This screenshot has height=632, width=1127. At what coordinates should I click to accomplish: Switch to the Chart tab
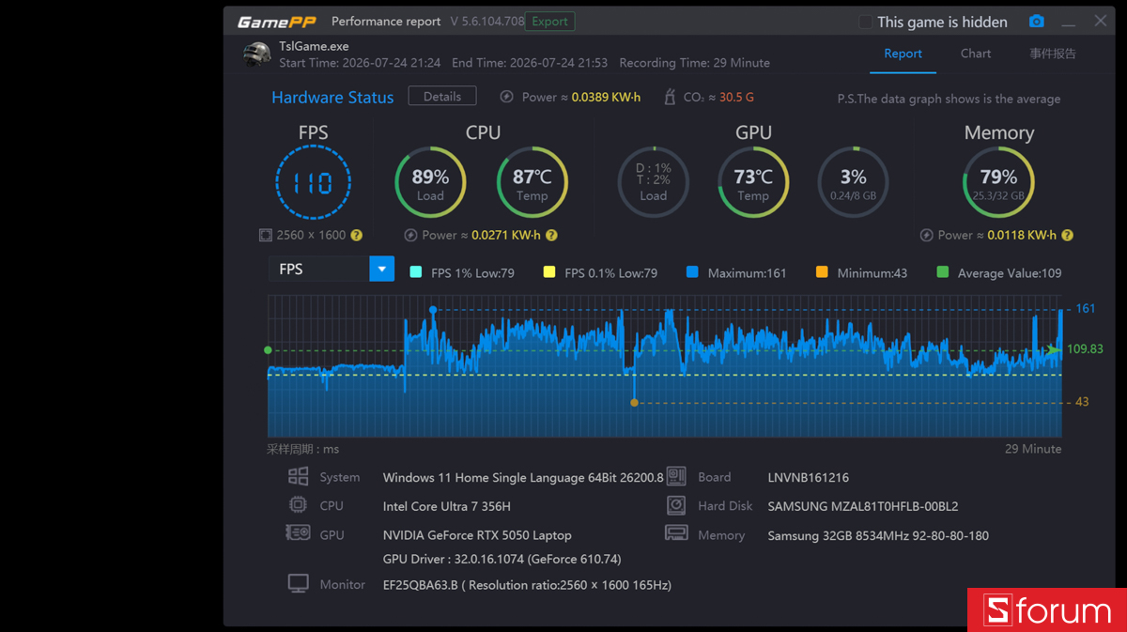click(x=976, y=54)
